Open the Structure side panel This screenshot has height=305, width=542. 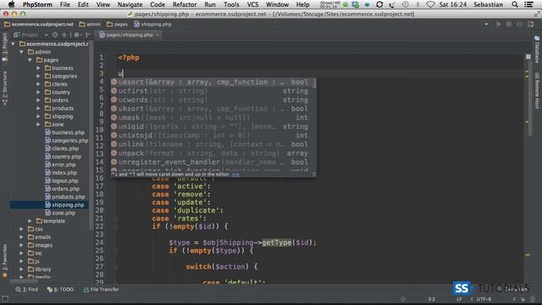coord(4,88)
